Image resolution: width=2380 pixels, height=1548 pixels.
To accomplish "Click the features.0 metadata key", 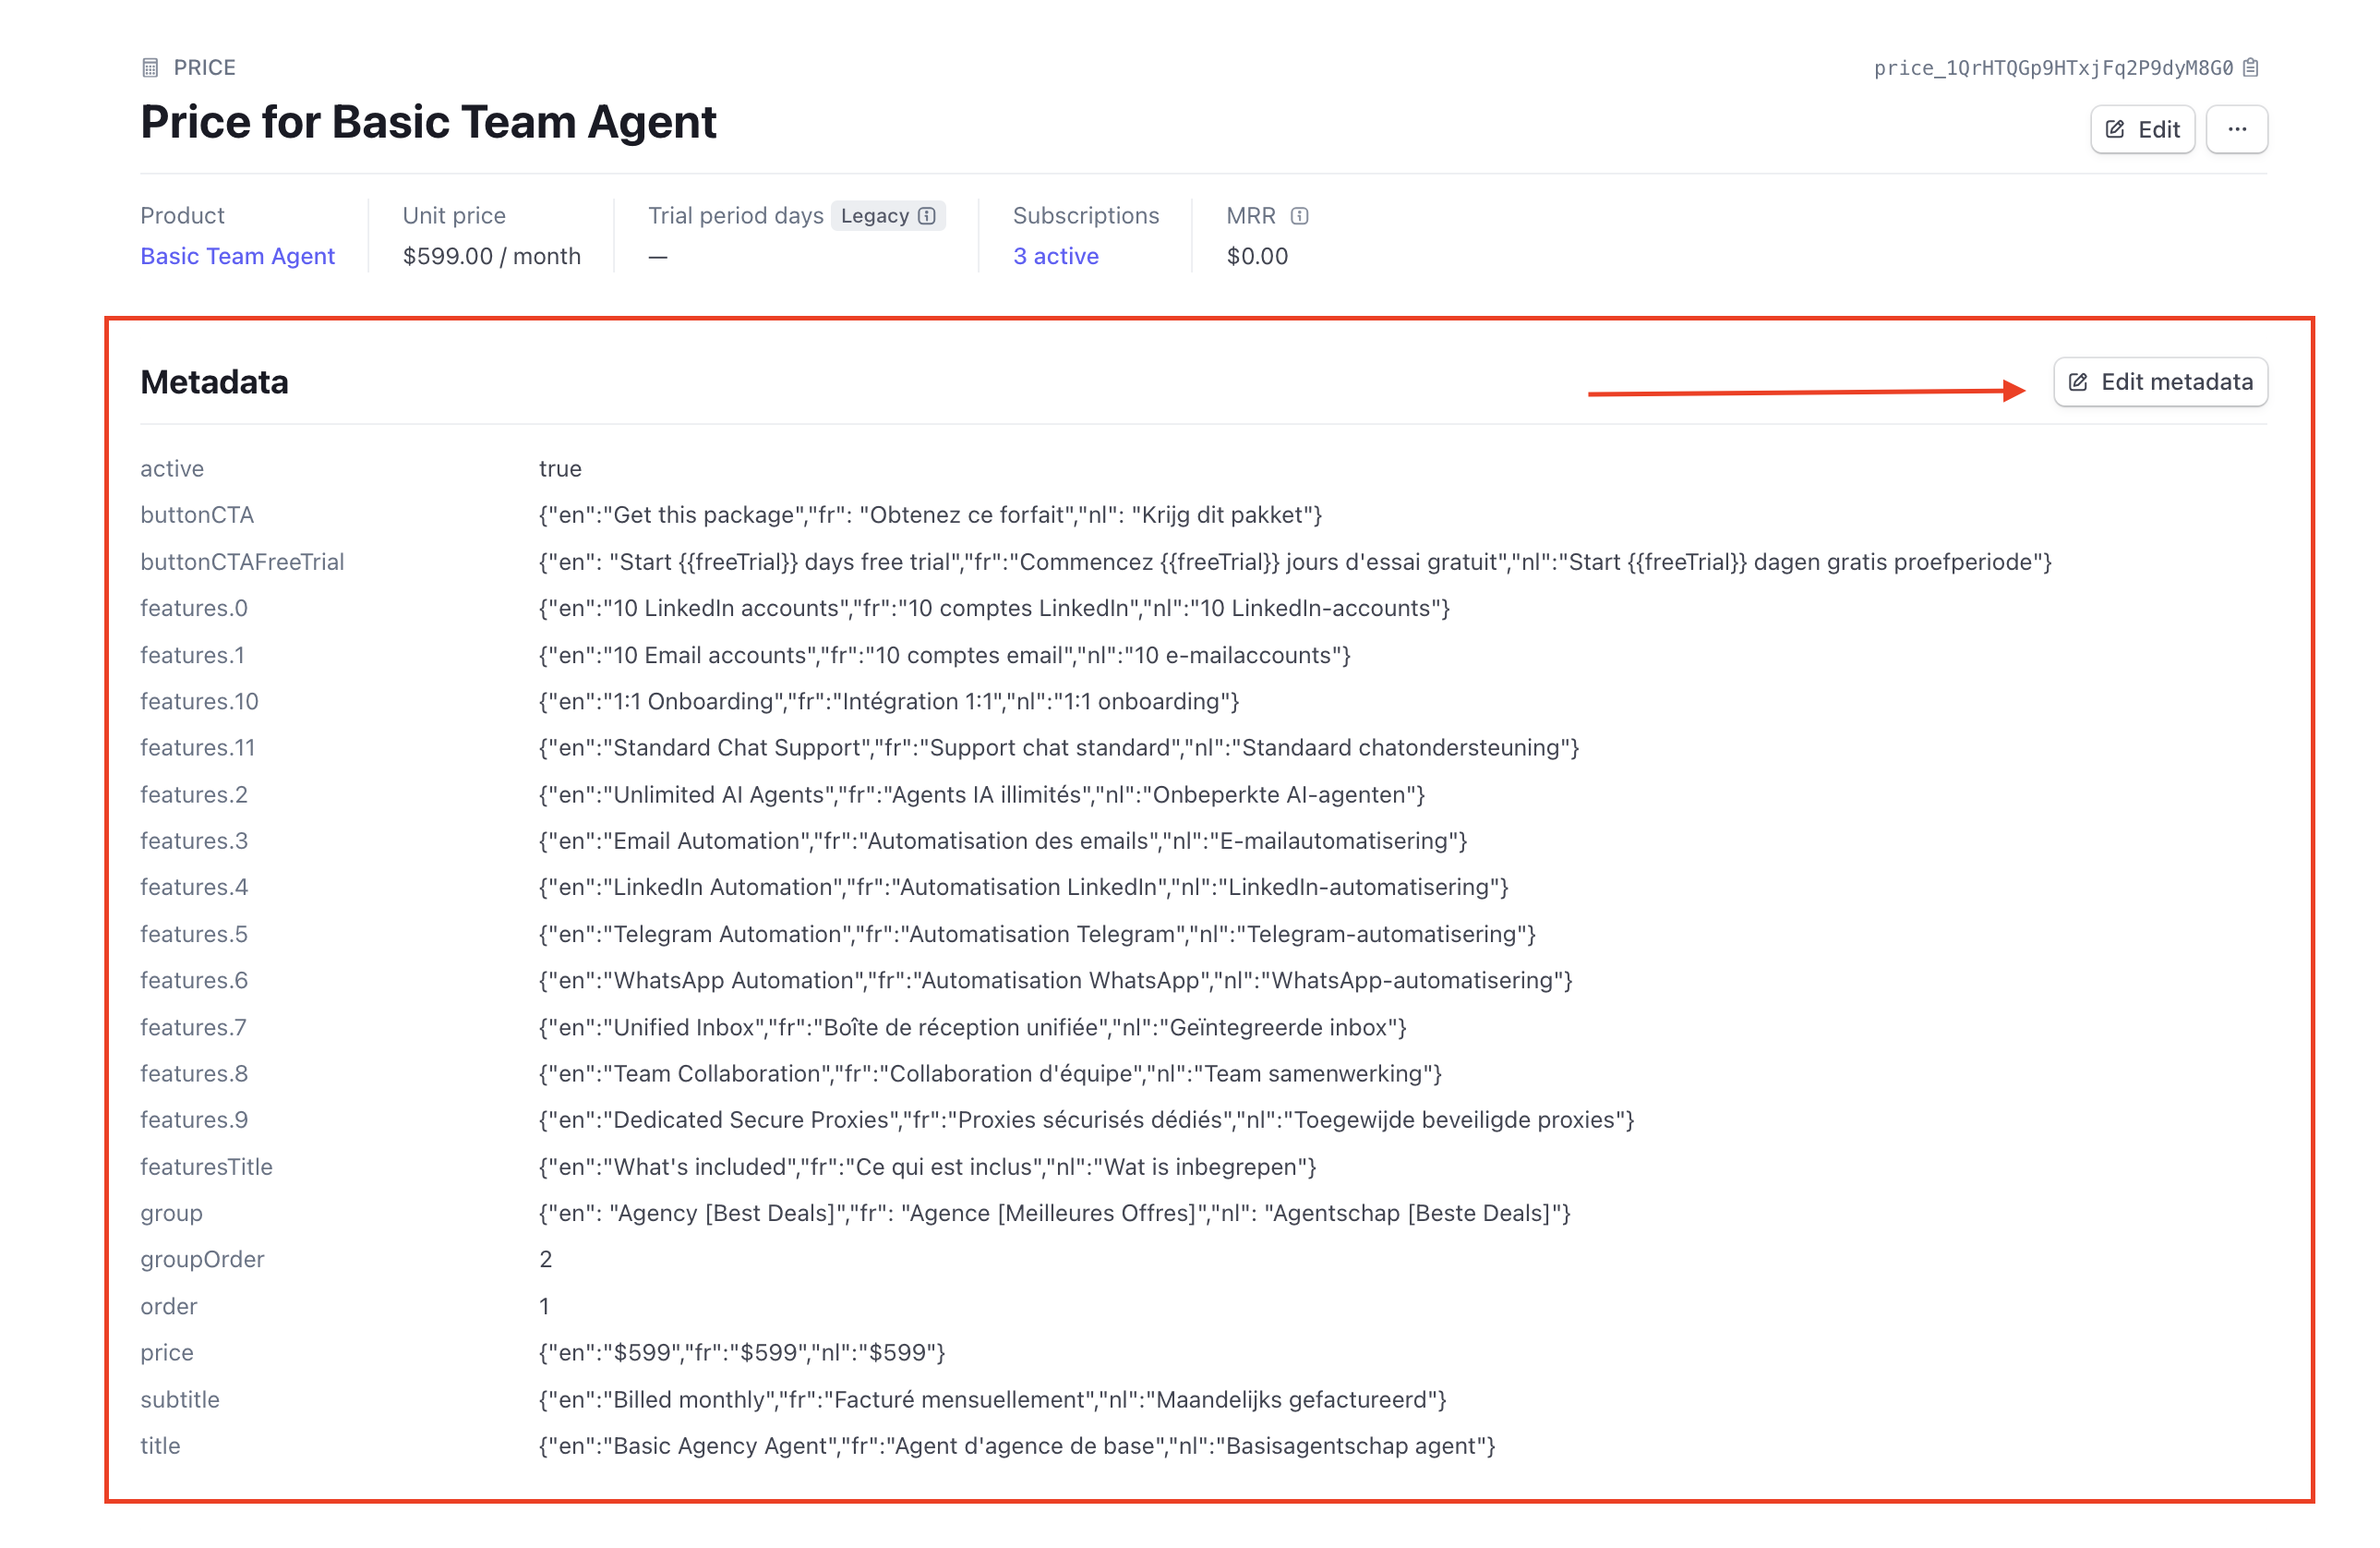I will tap(194, 609).
